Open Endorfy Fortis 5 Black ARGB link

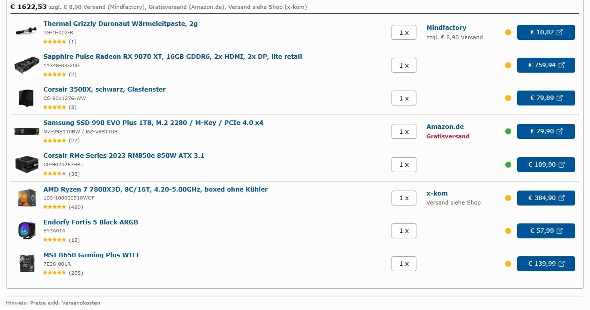91,222
